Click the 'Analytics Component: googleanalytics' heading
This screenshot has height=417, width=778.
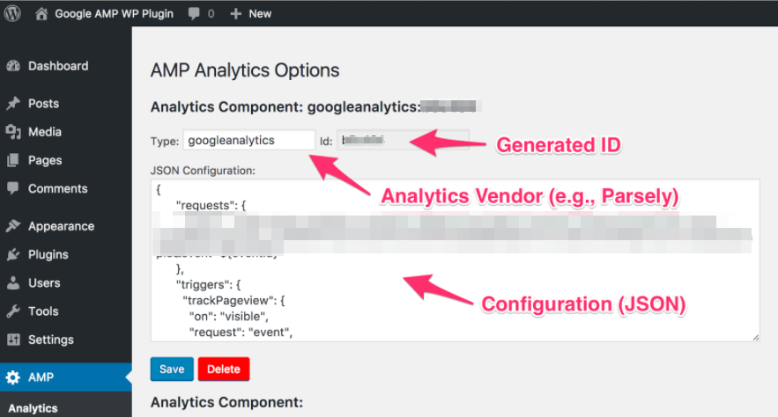(x=285, y=107)
